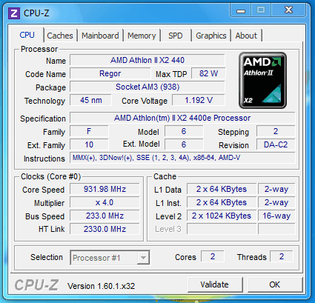Click the CPU-Z purple Z title icon
This screenshot has height=303, width=315.
14,13
